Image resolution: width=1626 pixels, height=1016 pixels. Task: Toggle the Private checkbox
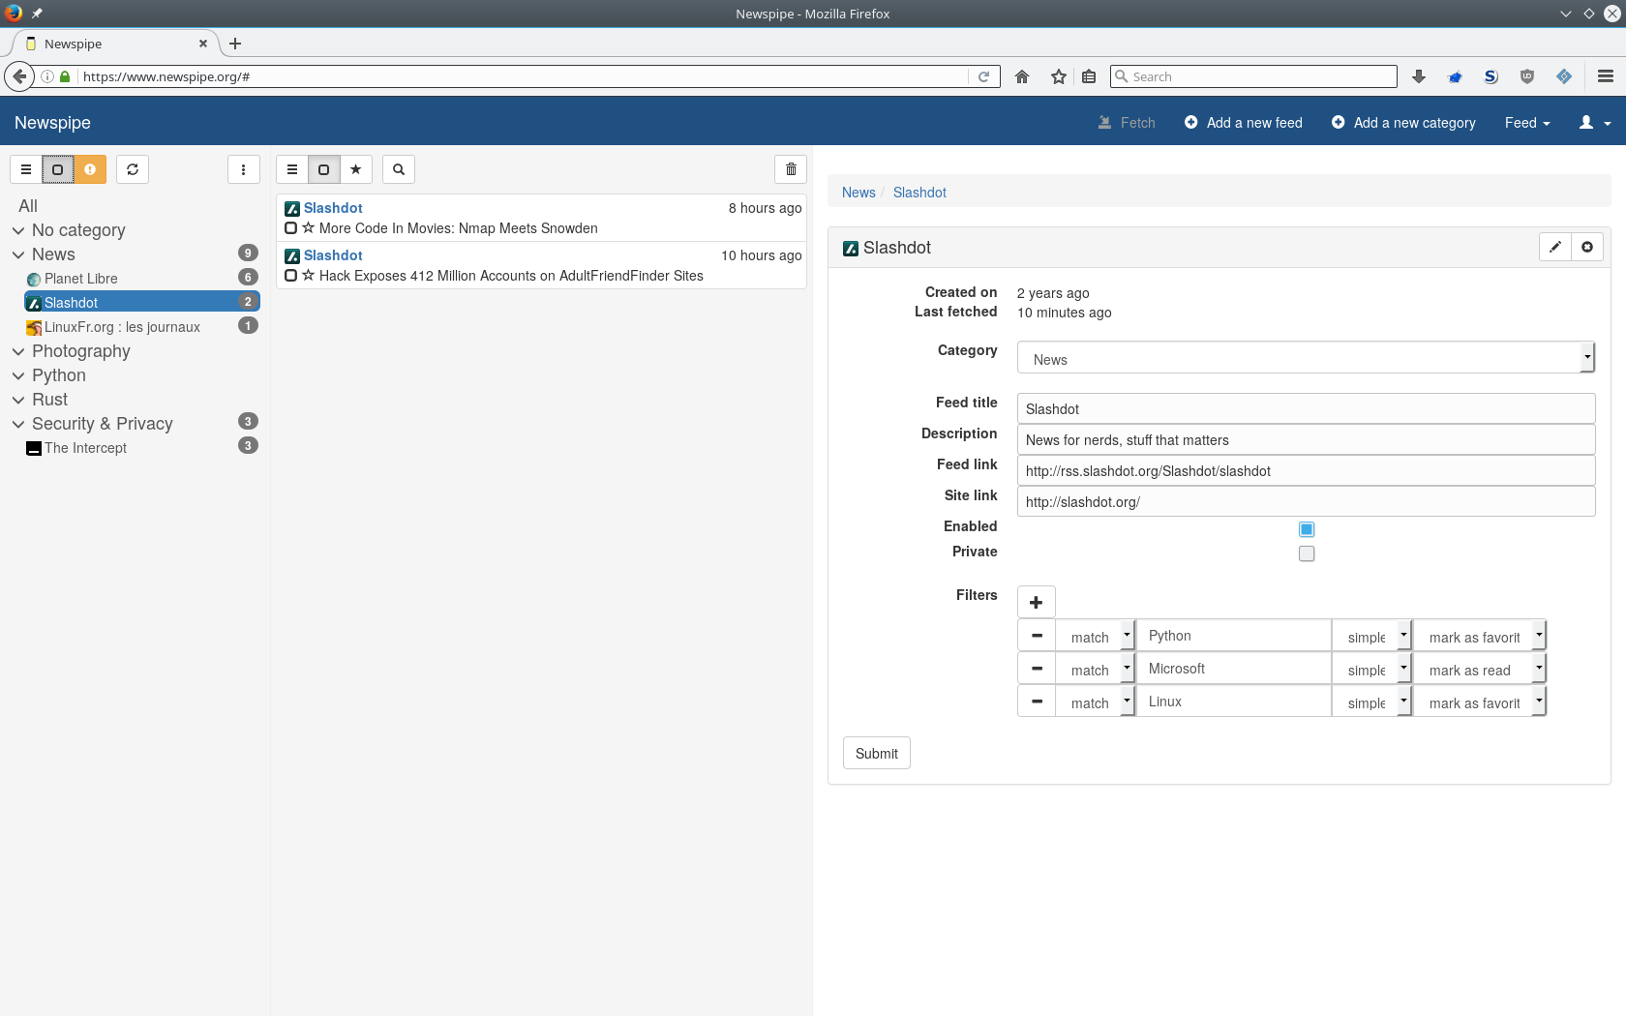(x=1307, y=553)
